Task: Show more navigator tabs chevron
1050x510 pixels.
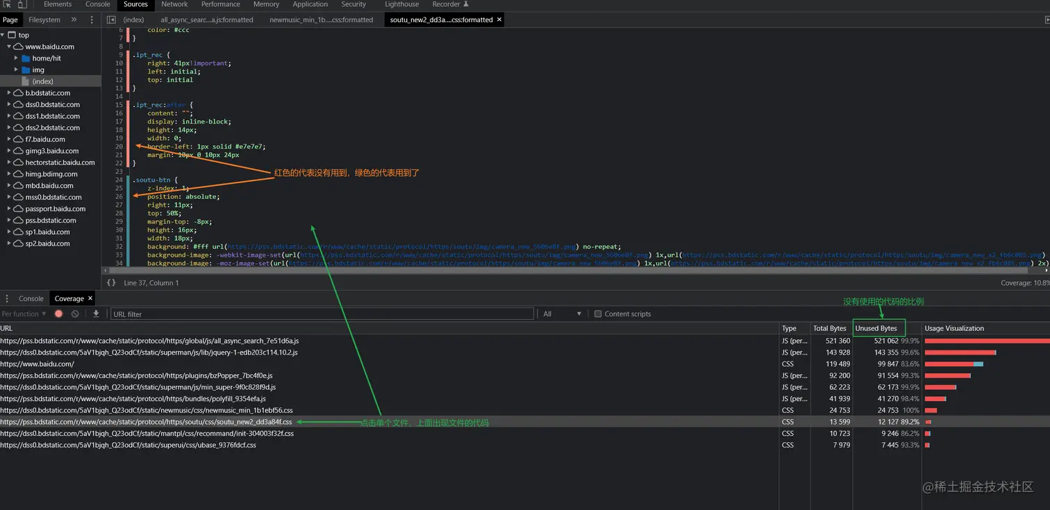Action: pyautogui.click(x=74, y=20)
